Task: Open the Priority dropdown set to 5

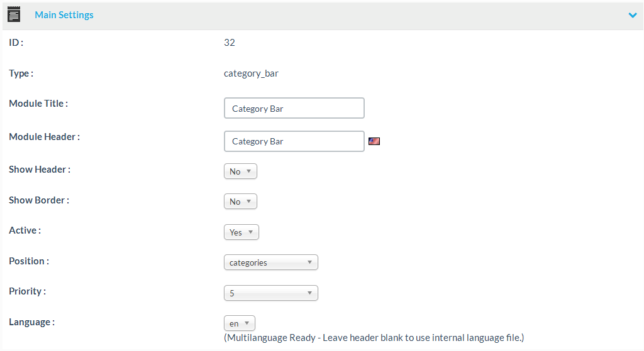Action: pyautogui.click(x=270, y=293)
